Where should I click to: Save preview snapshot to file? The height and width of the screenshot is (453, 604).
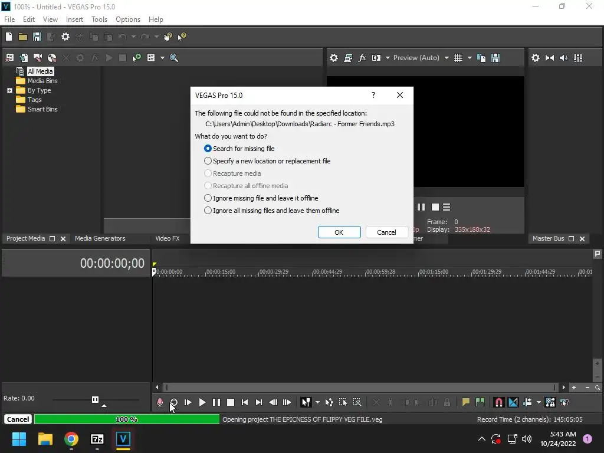click(495, 58)
